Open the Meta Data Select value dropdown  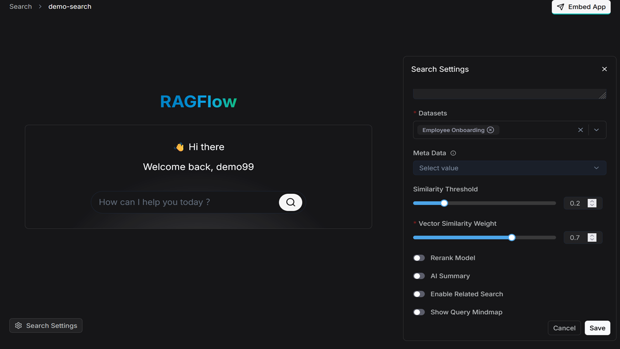tap(510, 168)
